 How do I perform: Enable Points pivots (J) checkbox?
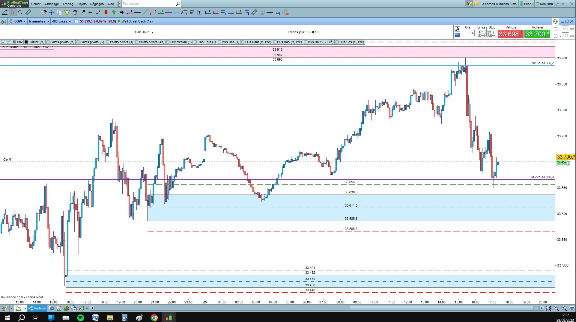[x=108, y=42]
